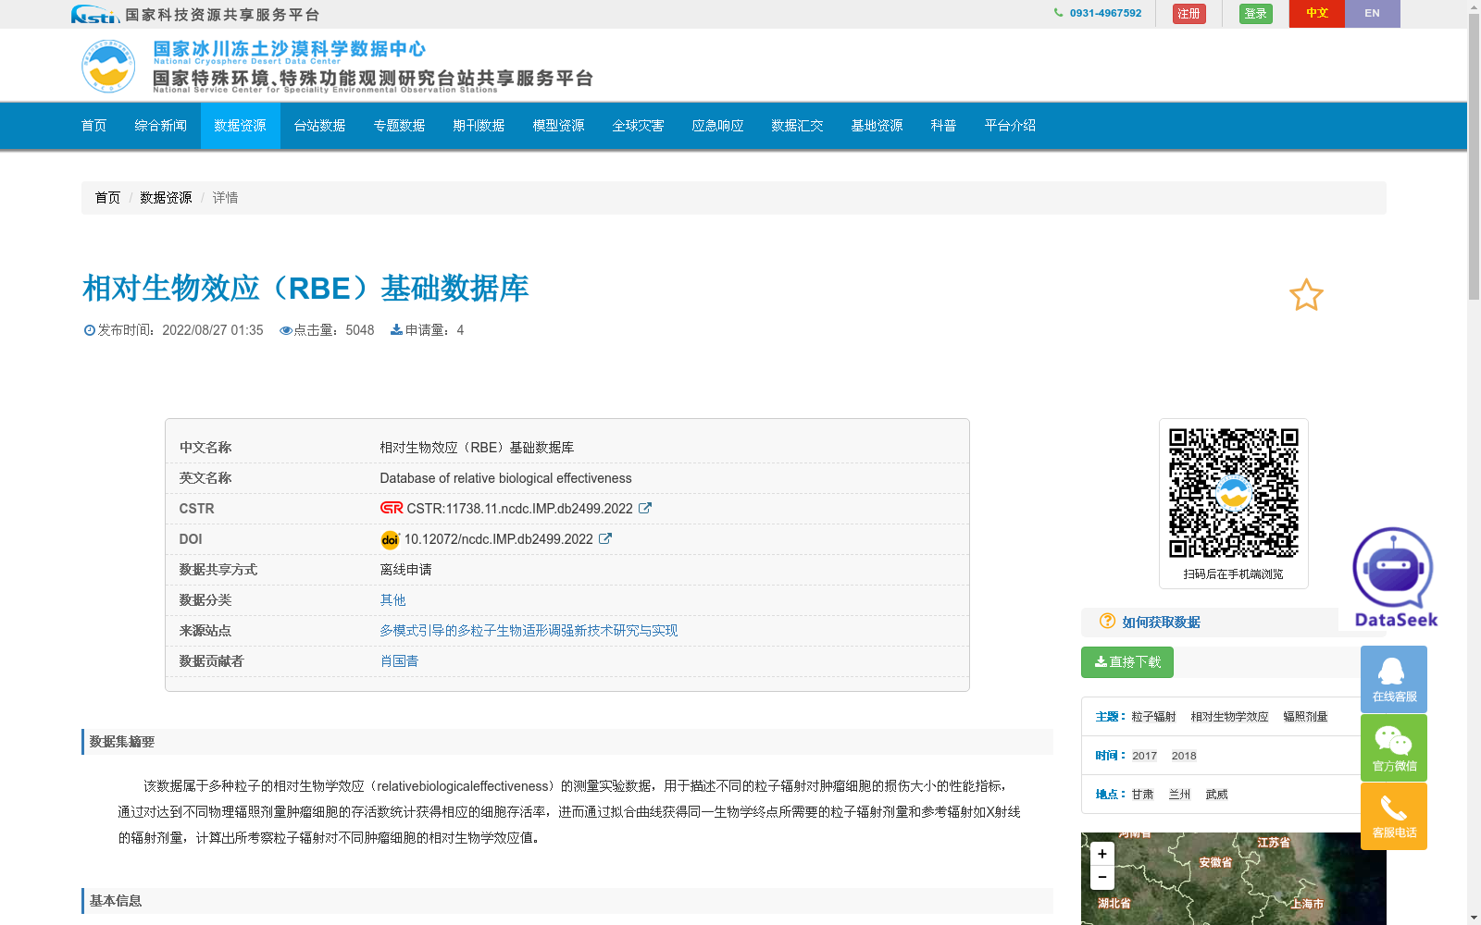Open the 基地资源 menu item
Screen dimensions: 1481x925
[877, 126]
